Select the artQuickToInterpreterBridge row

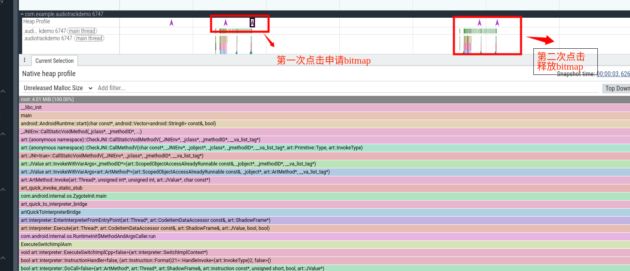point(324,212)
